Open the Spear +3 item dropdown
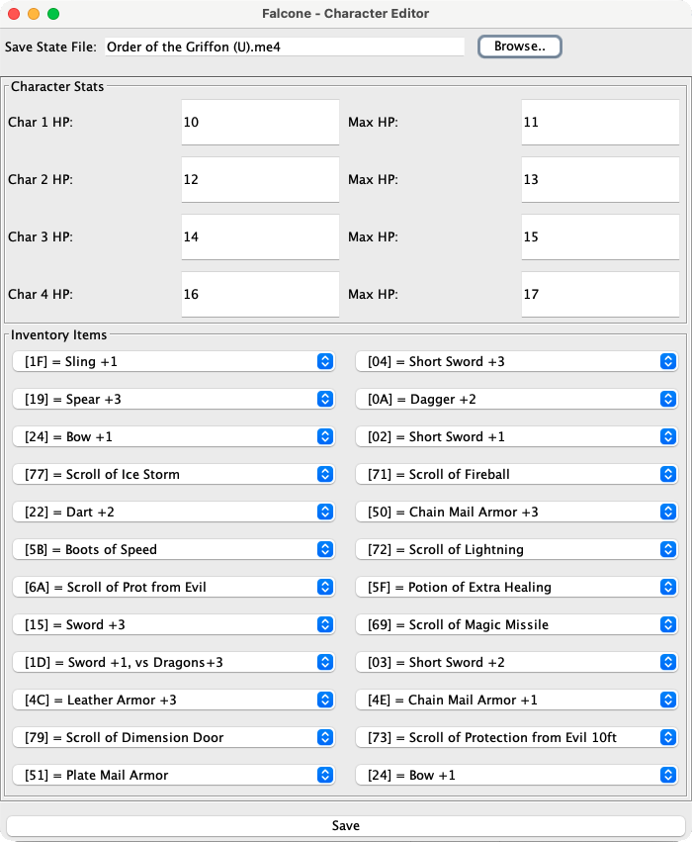This screenshot has height=842, width=692. coord(174,399)
